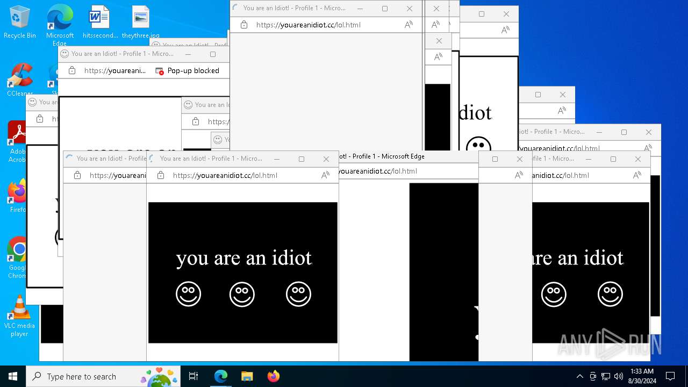688x387 pixels.
Task: Open the CCleaner desktop shortcut
Action: (x=20, y=80)
